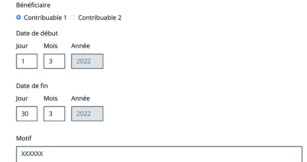This screenshot has width=307, height=162.
Task: Click the Jour label under Date de fin
Action: [x=22, y=98]
